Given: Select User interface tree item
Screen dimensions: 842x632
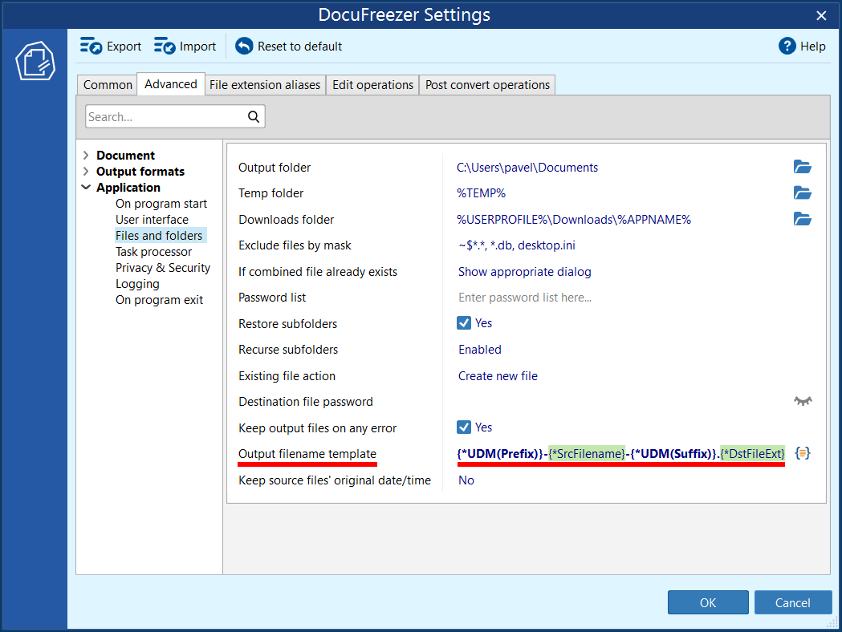Looking at the screenshot, I should click(x=152, y=220).
